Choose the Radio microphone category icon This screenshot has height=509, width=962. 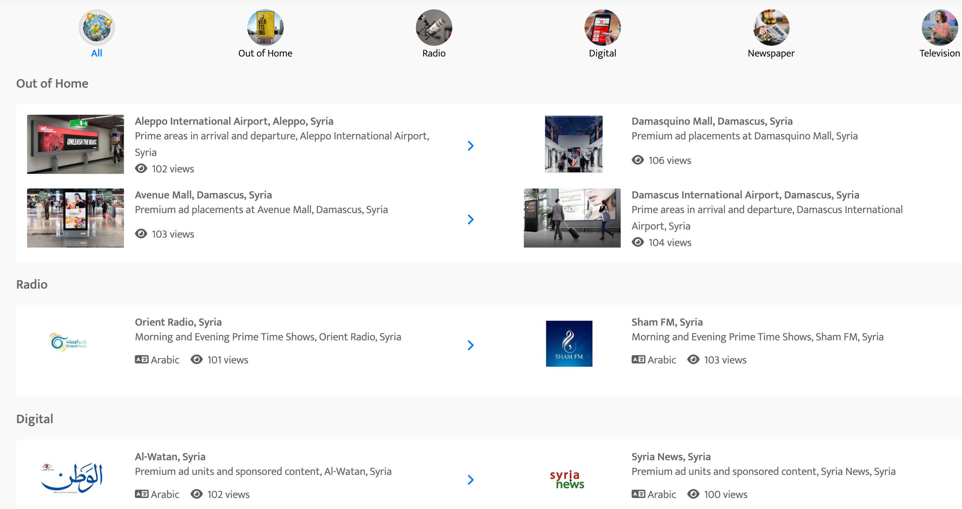click(434, 27)
